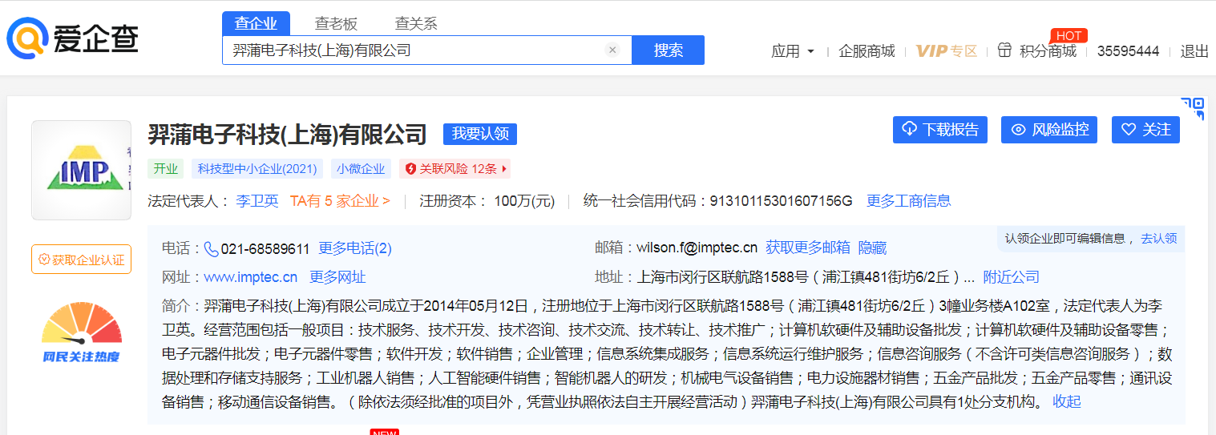Open website www.imptec.cn

tap(251, 277)
